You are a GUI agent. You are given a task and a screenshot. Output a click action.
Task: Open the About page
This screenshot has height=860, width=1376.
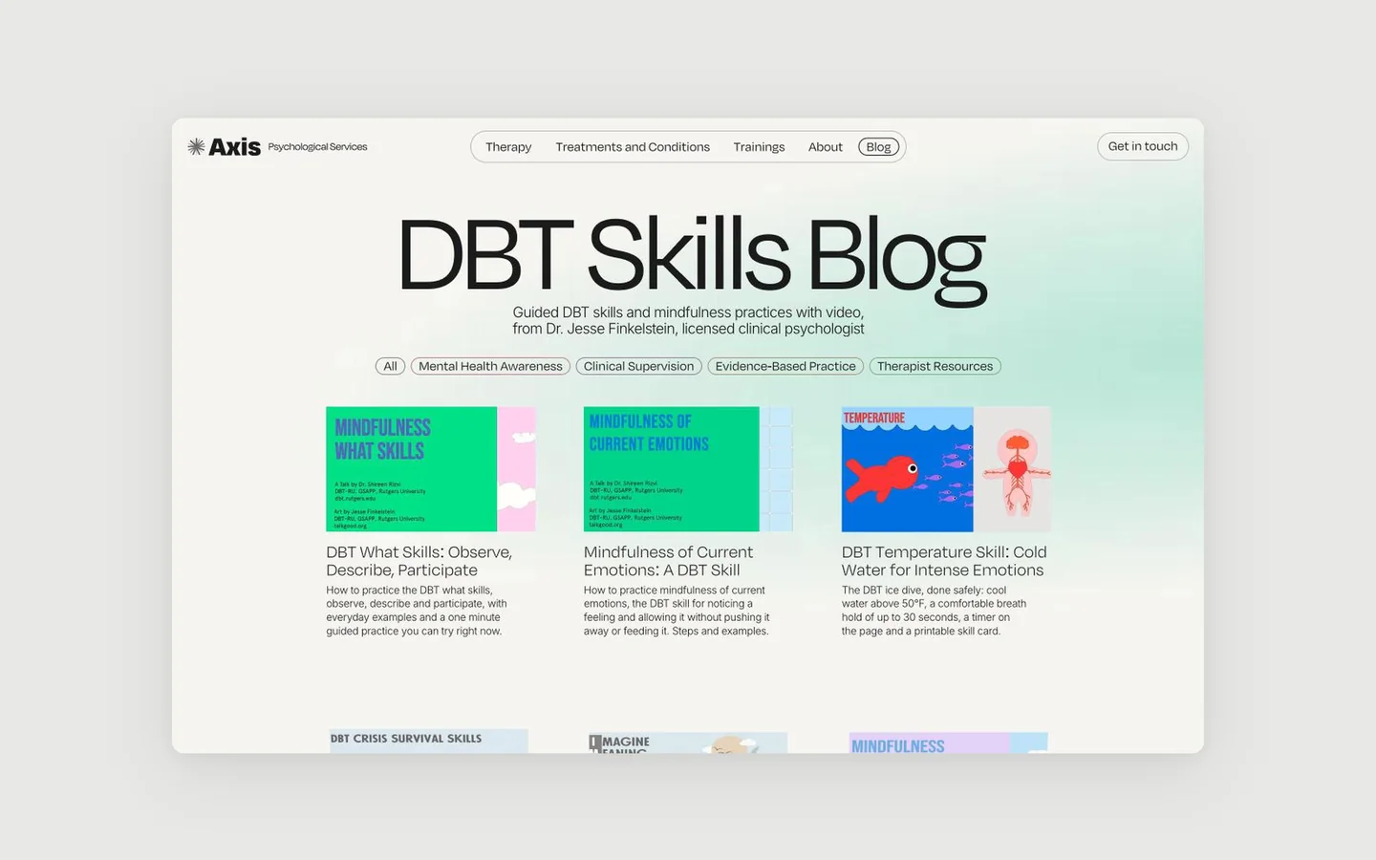point(826,147)
